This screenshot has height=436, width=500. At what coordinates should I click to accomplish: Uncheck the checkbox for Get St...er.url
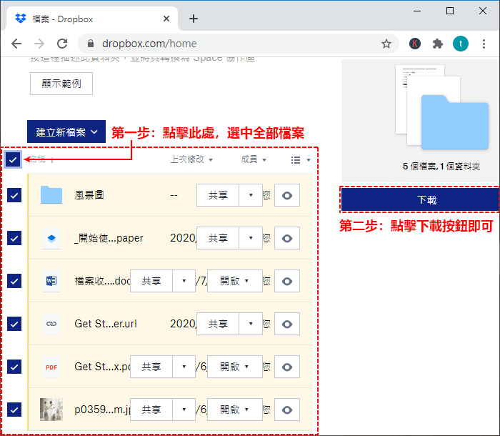(x=14, y=324)
